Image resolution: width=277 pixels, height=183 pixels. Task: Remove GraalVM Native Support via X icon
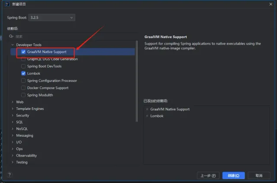pos(147,109)
